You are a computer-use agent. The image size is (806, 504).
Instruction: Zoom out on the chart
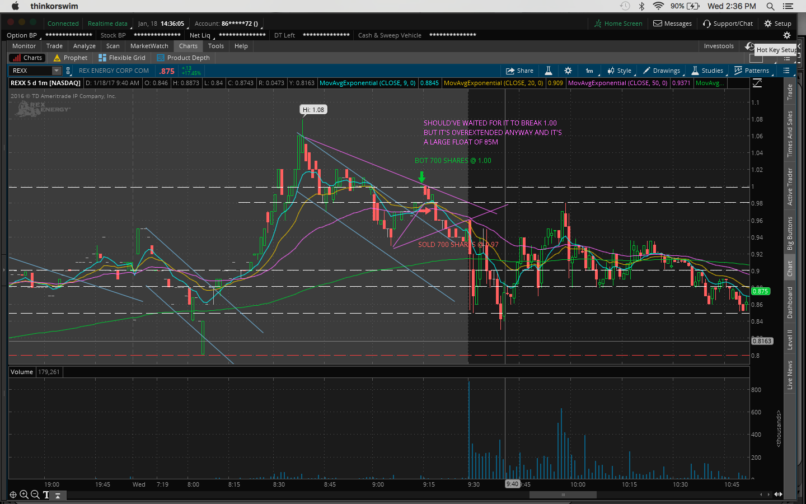(35, 494)
